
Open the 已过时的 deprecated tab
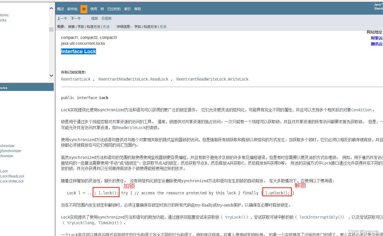click(x=114, y=9)
